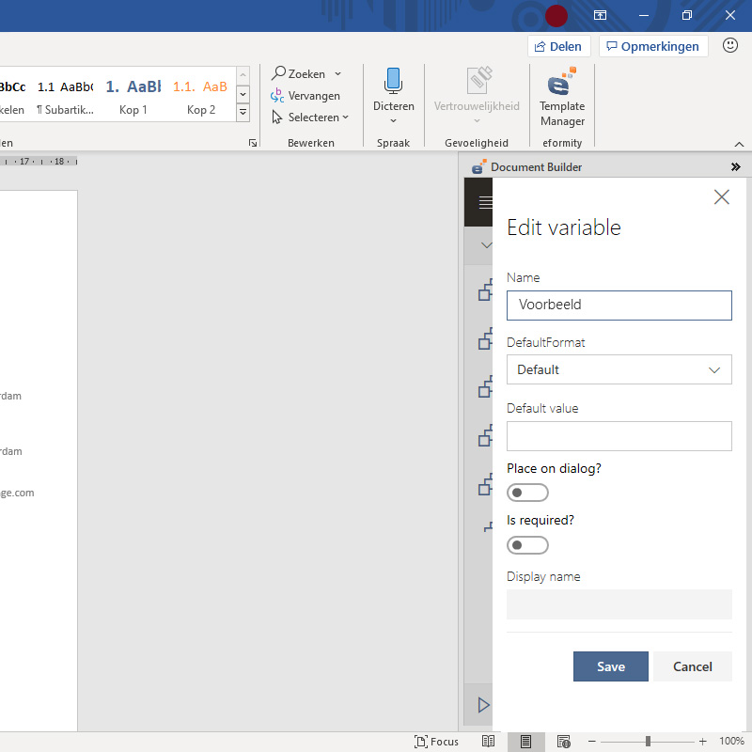Select Print Layout view in status bar
This screenshot has height=752, width=752.
pos(525,742)
